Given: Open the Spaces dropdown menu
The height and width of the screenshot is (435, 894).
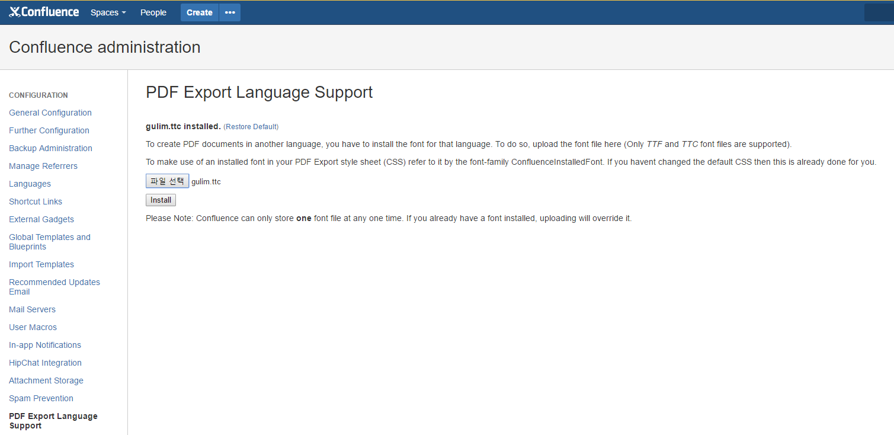Looking at the screenshot, I should [x=108, y=12].
